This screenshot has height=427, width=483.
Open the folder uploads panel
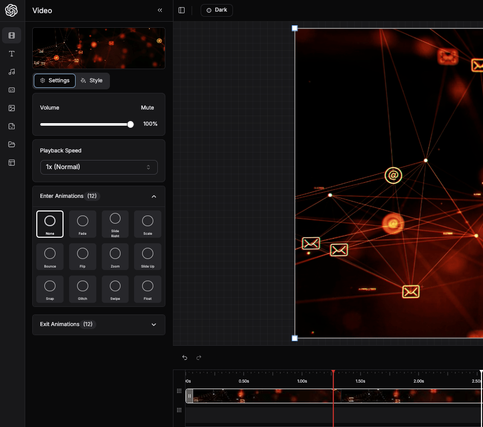pyautogui.click(x=12, y=144)
